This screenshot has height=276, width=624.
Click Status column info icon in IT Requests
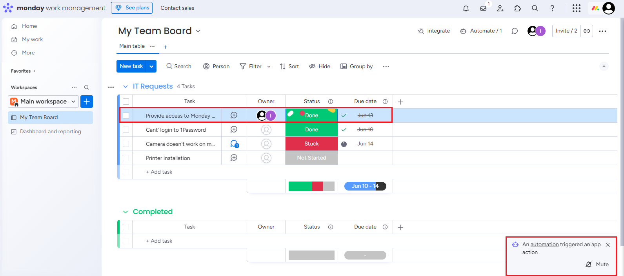point(331,102)
